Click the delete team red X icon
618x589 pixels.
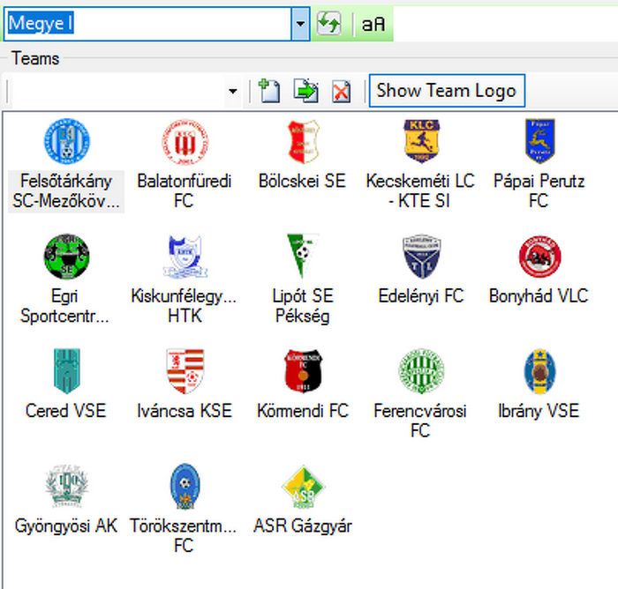coord(342,92)
